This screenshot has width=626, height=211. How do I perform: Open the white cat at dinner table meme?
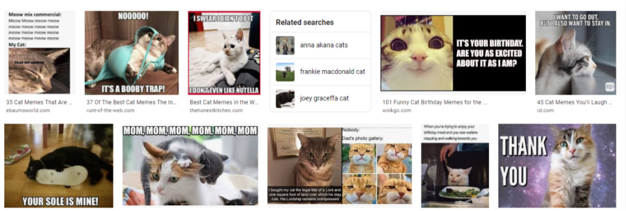(x=455, y=166)
